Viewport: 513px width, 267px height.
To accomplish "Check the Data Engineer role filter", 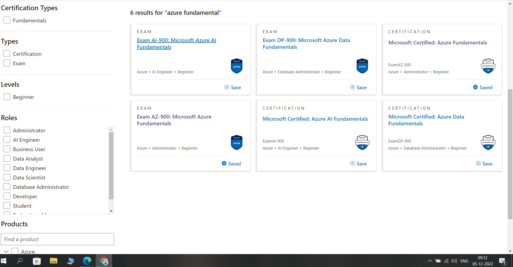I will (x=7, y=168).
